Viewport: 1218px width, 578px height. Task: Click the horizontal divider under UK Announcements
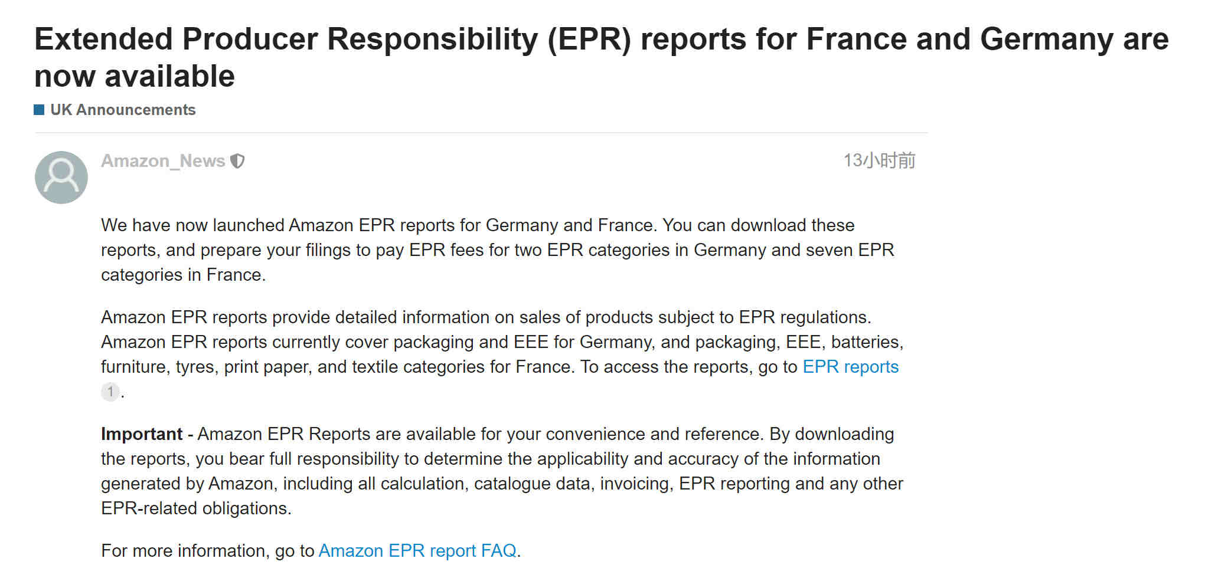[481, 133]
